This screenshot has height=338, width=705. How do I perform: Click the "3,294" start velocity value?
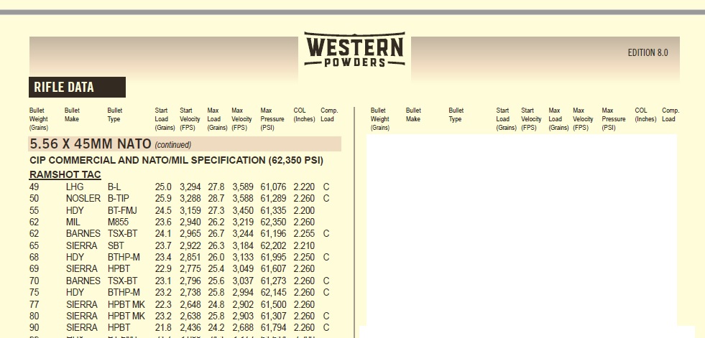(x=190, y=187)
